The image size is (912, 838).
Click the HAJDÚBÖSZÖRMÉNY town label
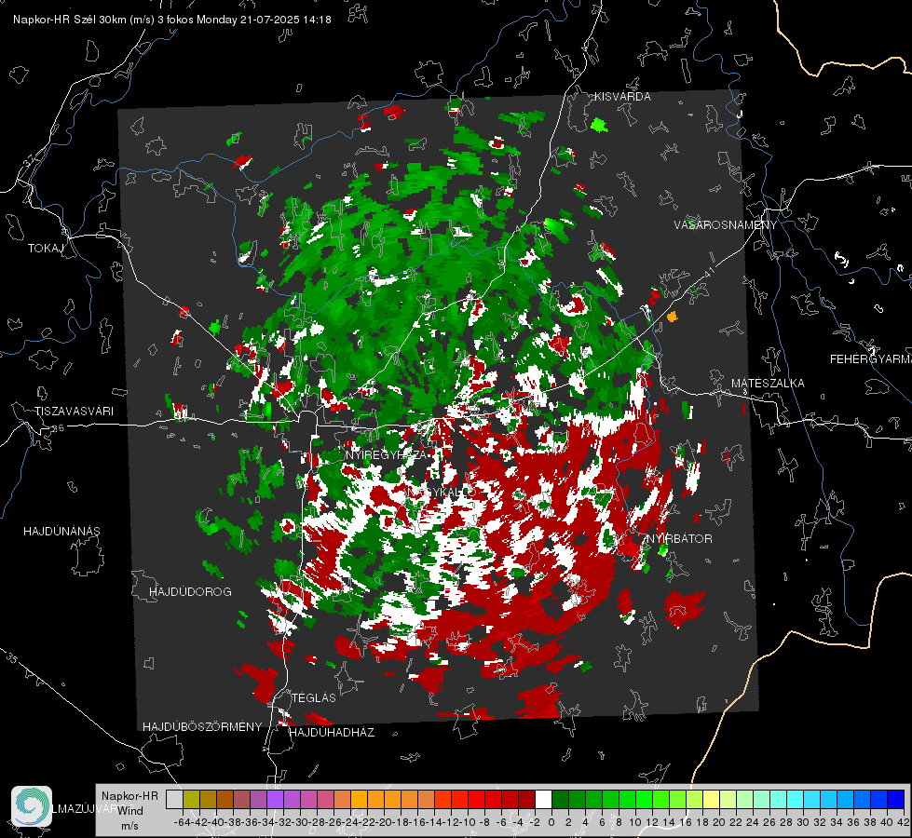(x=202, y=727)
